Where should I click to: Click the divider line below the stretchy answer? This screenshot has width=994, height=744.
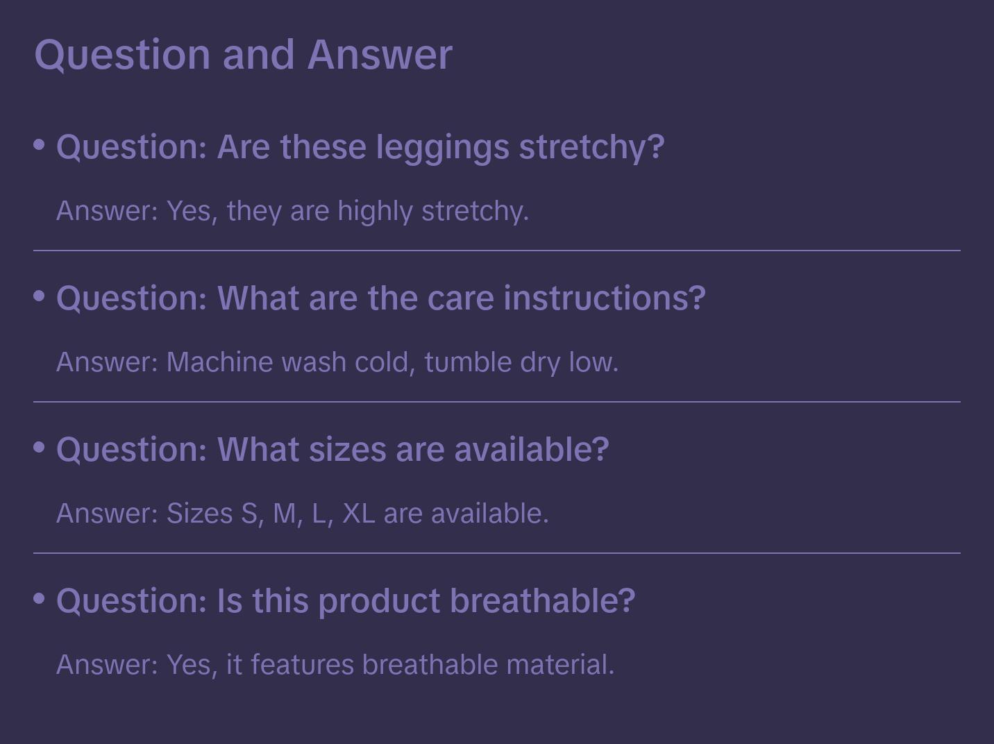[x=497, y=251]
